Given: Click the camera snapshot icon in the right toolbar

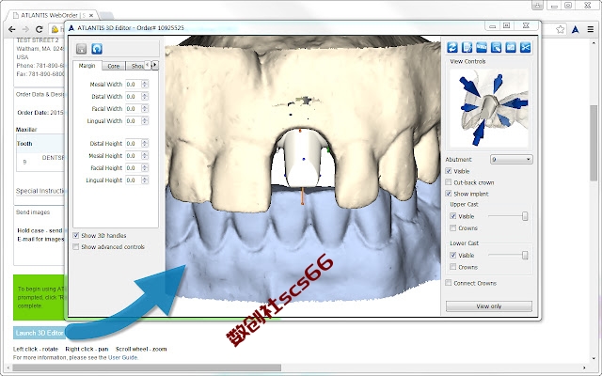Looking at the screenshot, I should pos(511,47).
